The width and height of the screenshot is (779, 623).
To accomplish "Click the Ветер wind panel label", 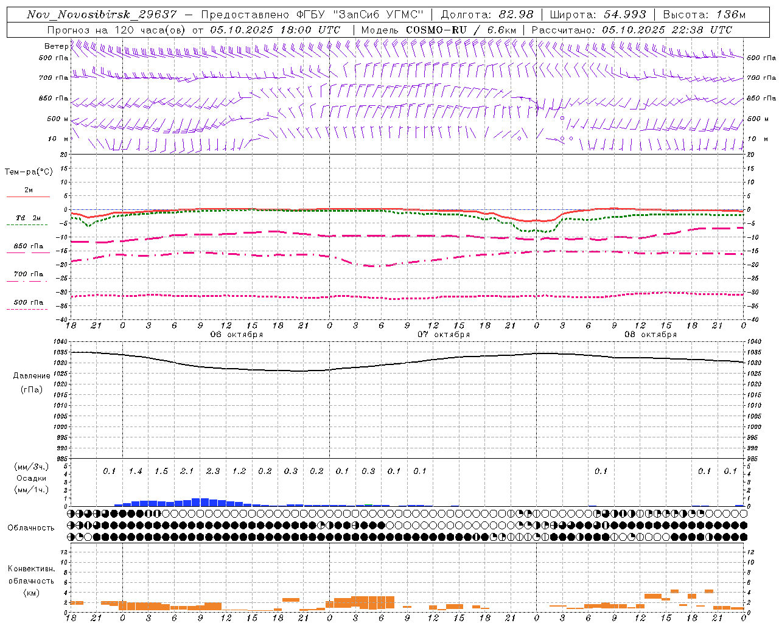I will [x=56, y=46].
